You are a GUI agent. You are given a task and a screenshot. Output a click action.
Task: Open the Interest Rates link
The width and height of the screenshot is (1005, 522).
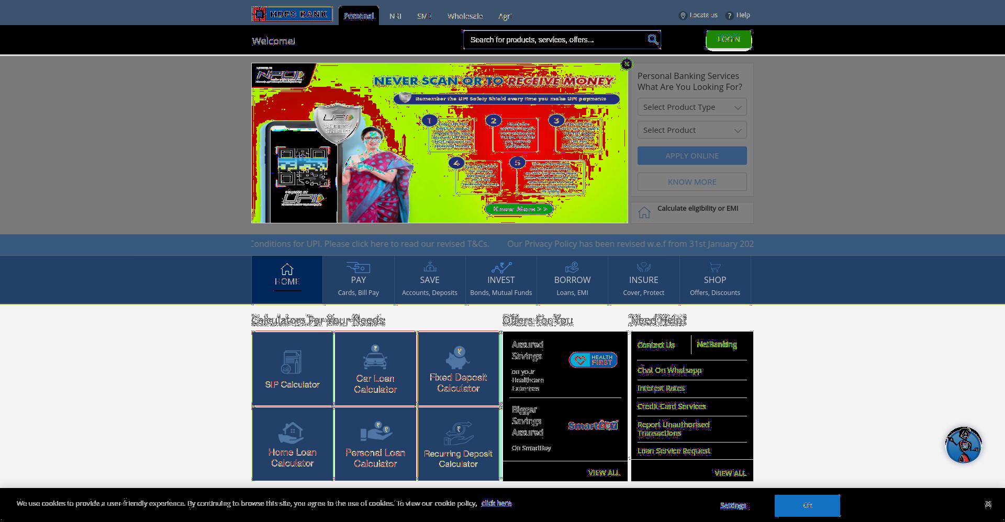(x=661, y=388)
